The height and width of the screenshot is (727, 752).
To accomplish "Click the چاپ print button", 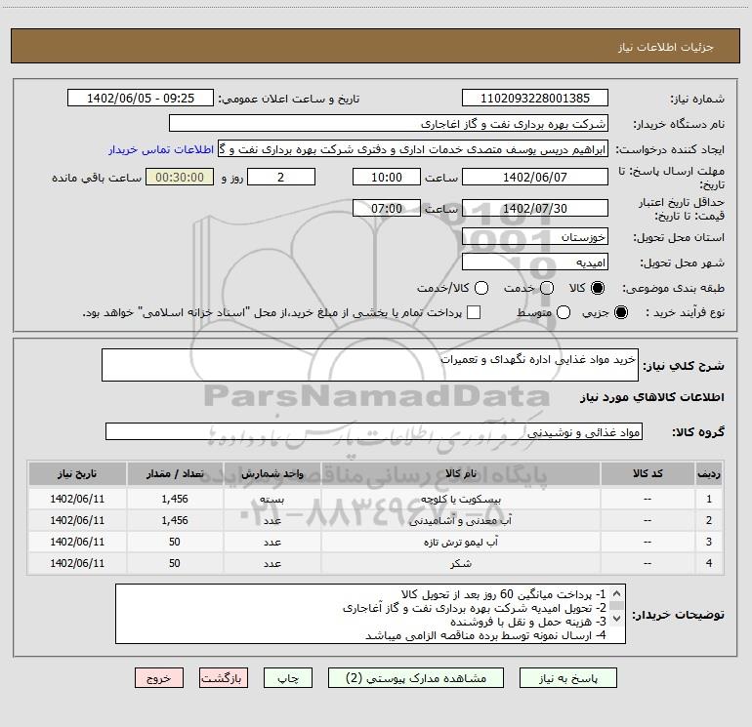I will coord(288,678).
